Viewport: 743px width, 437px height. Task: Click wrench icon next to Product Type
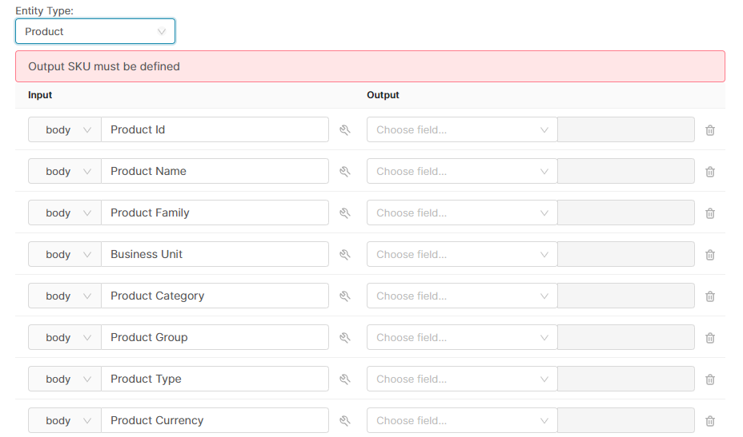point(345,379)
